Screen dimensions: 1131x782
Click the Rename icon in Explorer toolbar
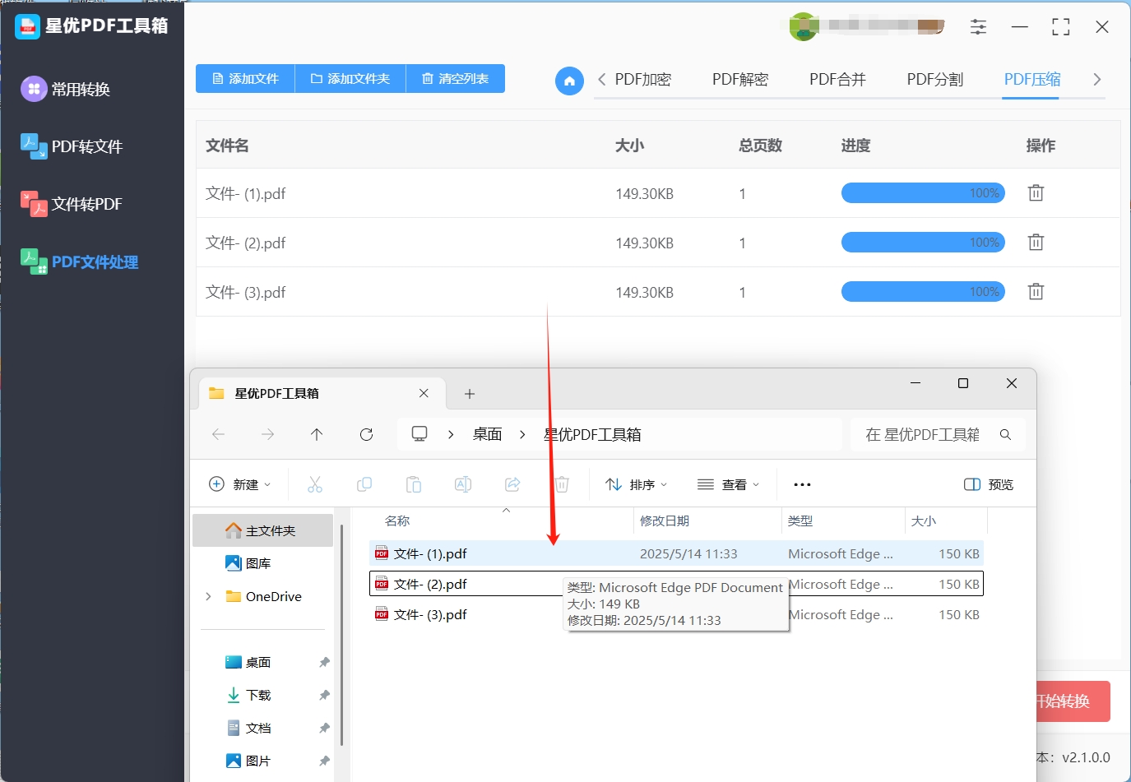[463, 484]
